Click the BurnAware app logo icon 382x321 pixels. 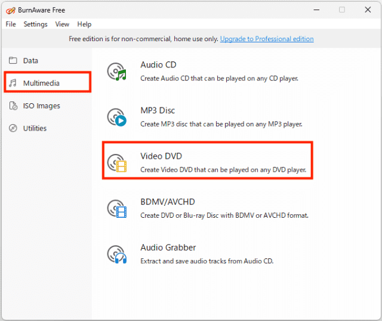click(11, 10)
